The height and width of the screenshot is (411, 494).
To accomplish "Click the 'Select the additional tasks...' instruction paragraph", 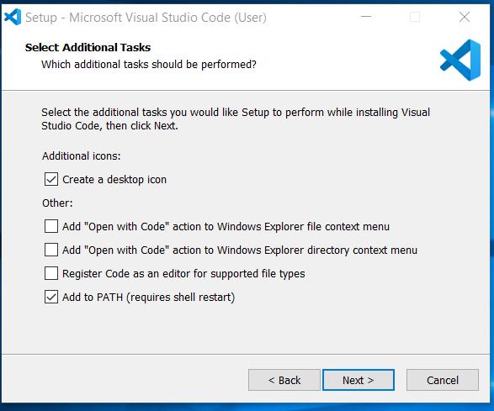I will coord(236,119).
